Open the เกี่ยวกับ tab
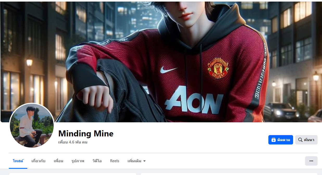 (39, 161)
